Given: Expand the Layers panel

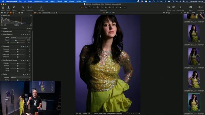Looking at the screenshot, I should point(1,28).
